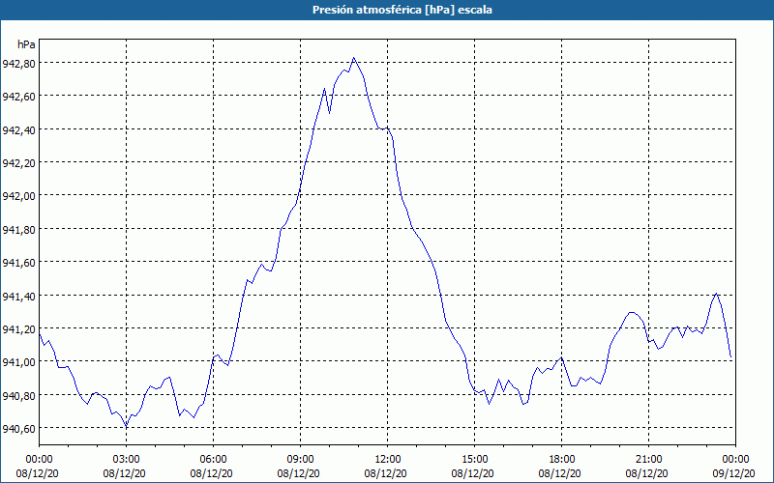Click the 09/12/20 date label
Viewport: 774px width, 483px height.
point(734,473)
